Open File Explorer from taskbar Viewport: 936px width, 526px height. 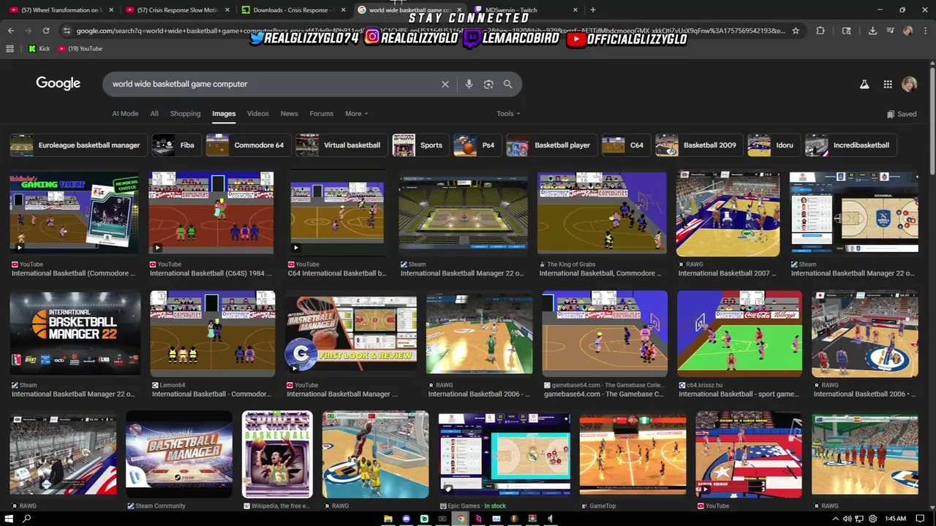[388, 519]
